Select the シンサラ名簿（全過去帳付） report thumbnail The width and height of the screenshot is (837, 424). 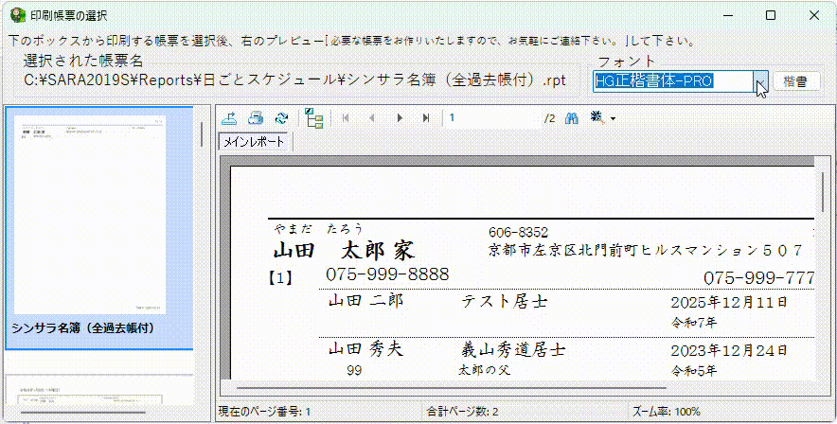coord(98,227)
